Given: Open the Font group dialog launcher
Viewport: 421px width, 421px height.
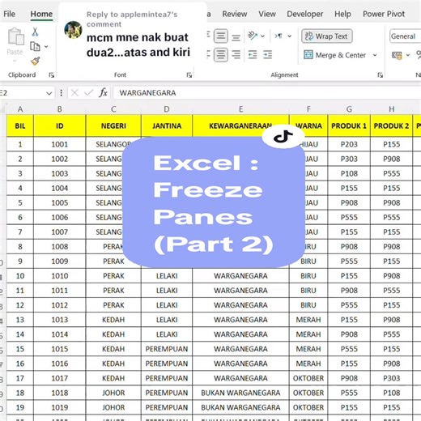Looking at the screenshot, I should (189, 75).
